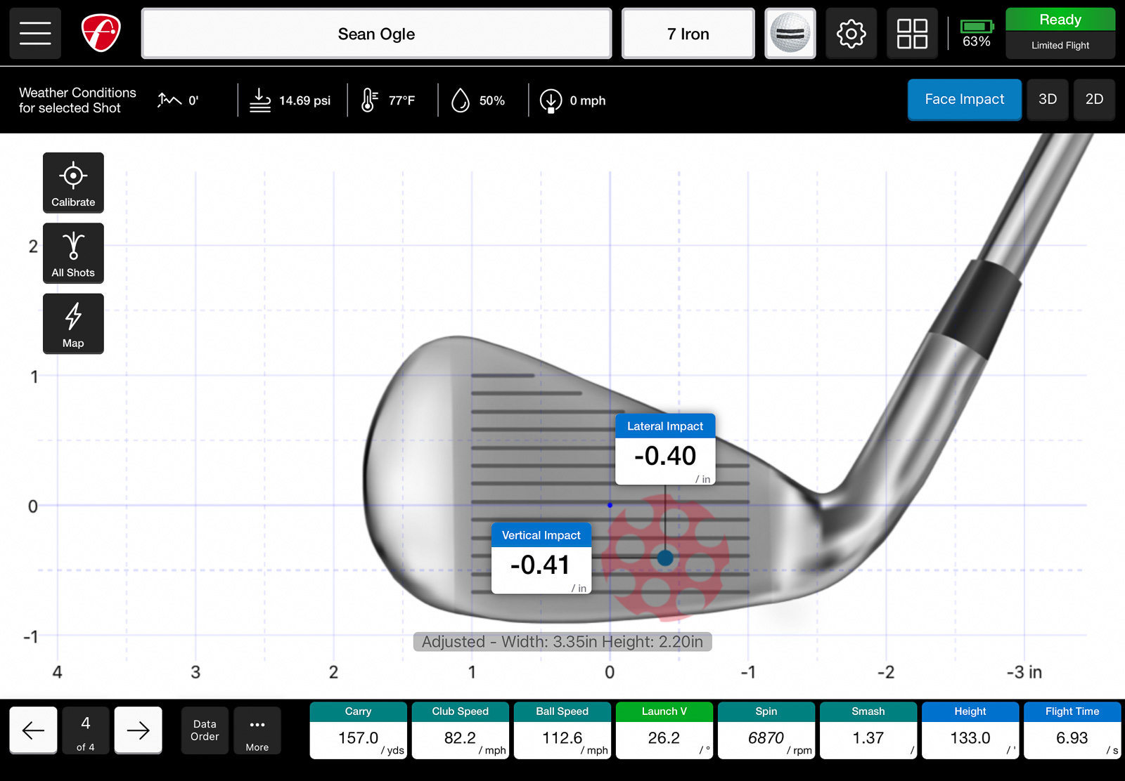Change club from the 7 Iron selector
Screen dimensions: 1125x781
(x=688, y=34)
